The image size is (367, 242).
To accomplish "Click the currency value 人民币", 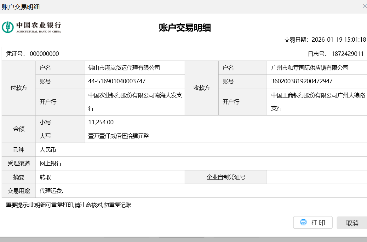I will pyautogui.click(x=48, y=150).
